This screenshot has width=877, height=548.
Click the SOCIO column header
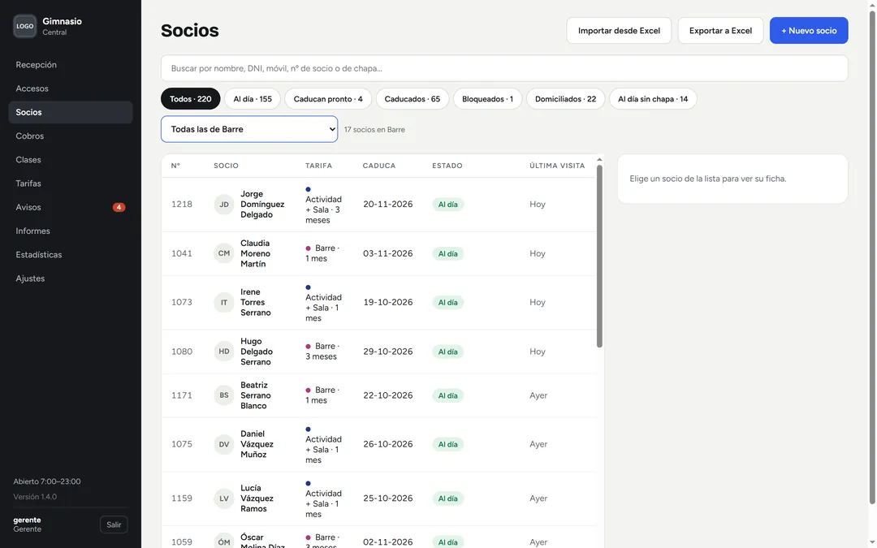(x=226, y=166)
